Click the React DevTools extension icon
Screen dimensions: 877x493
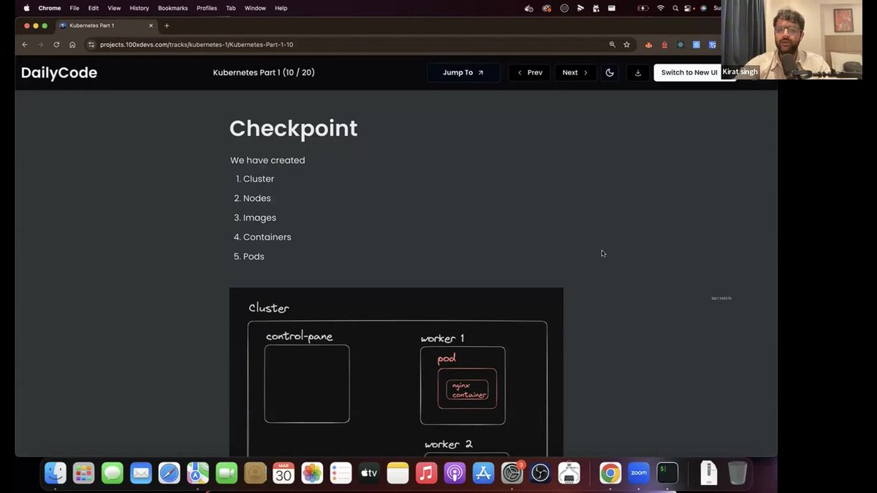[x=680, y=45]
